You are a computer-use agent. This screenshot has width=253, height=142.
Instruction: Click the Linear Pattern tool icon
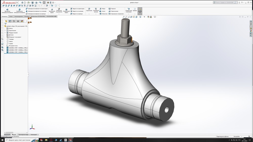pyautogui.click(x=96, y=9)
